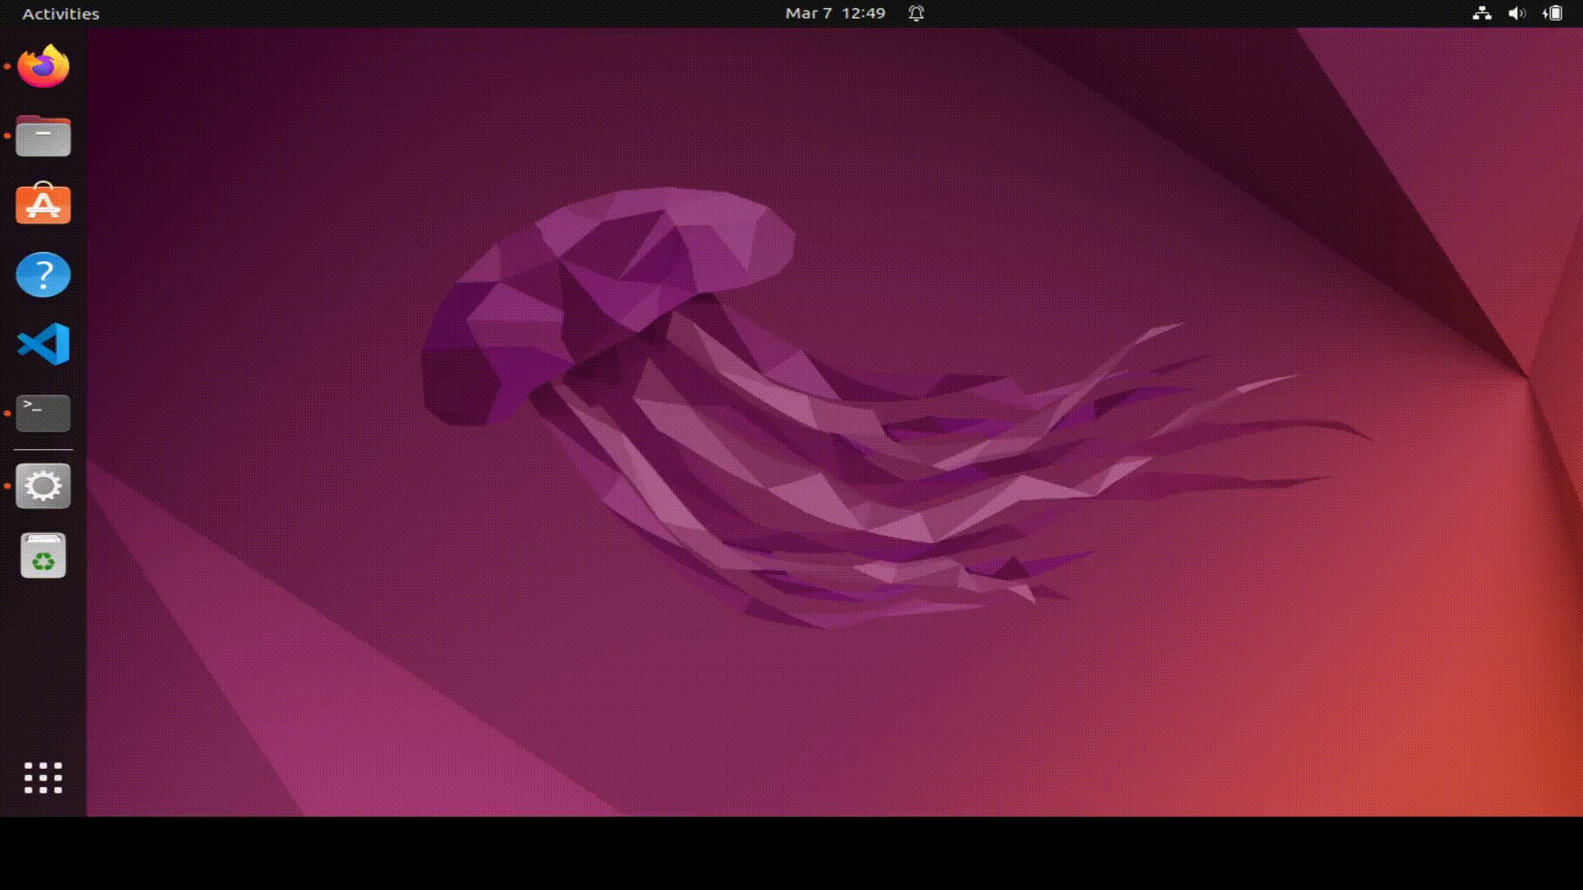Open Ubuntu Software store icon

43,204
